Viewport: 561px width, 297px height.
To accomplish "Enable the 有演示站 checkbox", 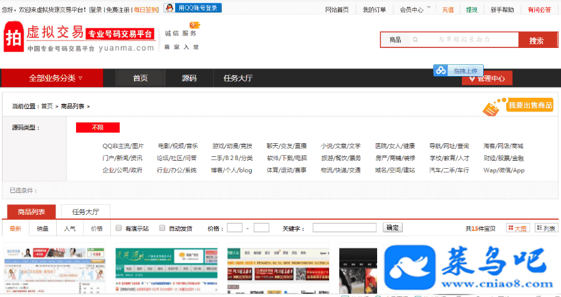I will click(x=118, y=228).
